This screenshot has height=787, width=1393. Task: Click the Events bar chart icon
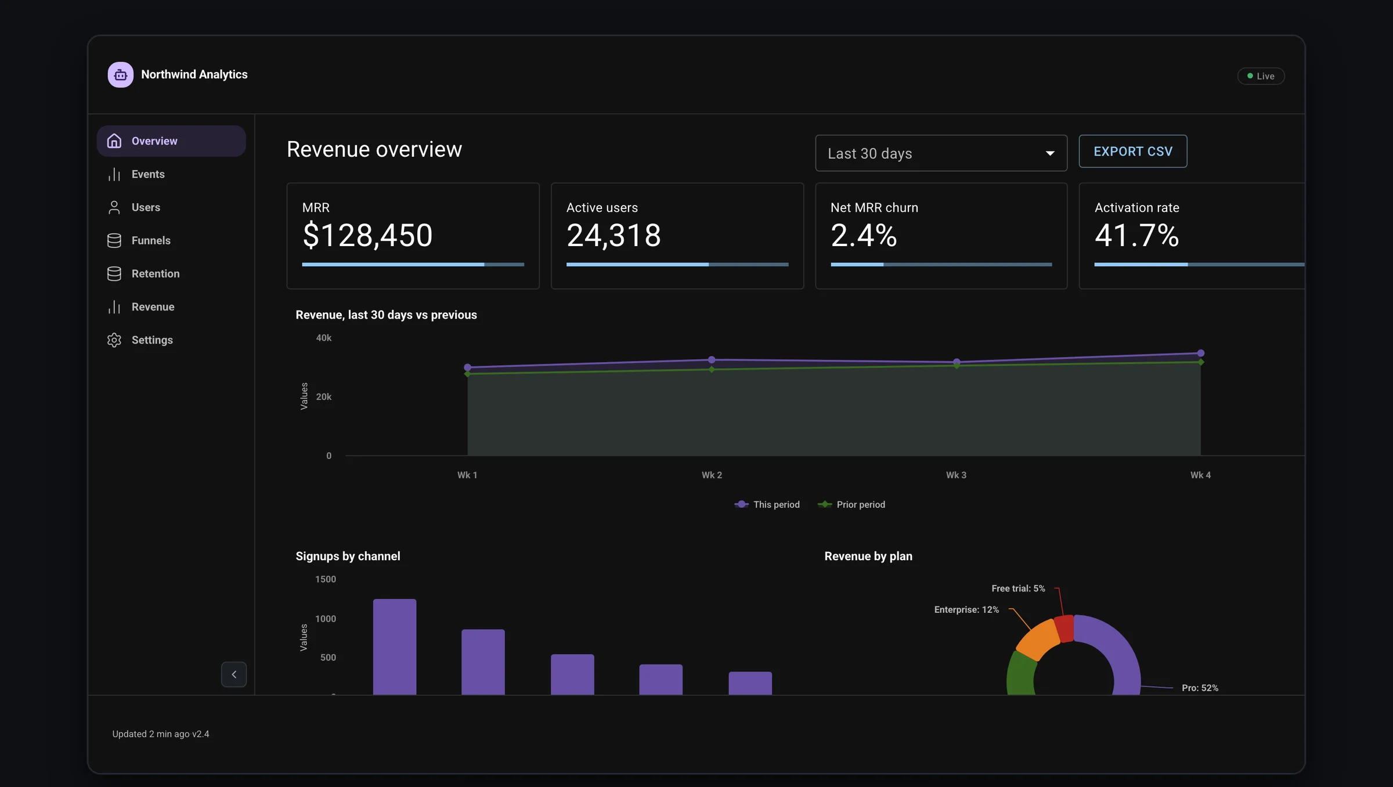point(114,174)
